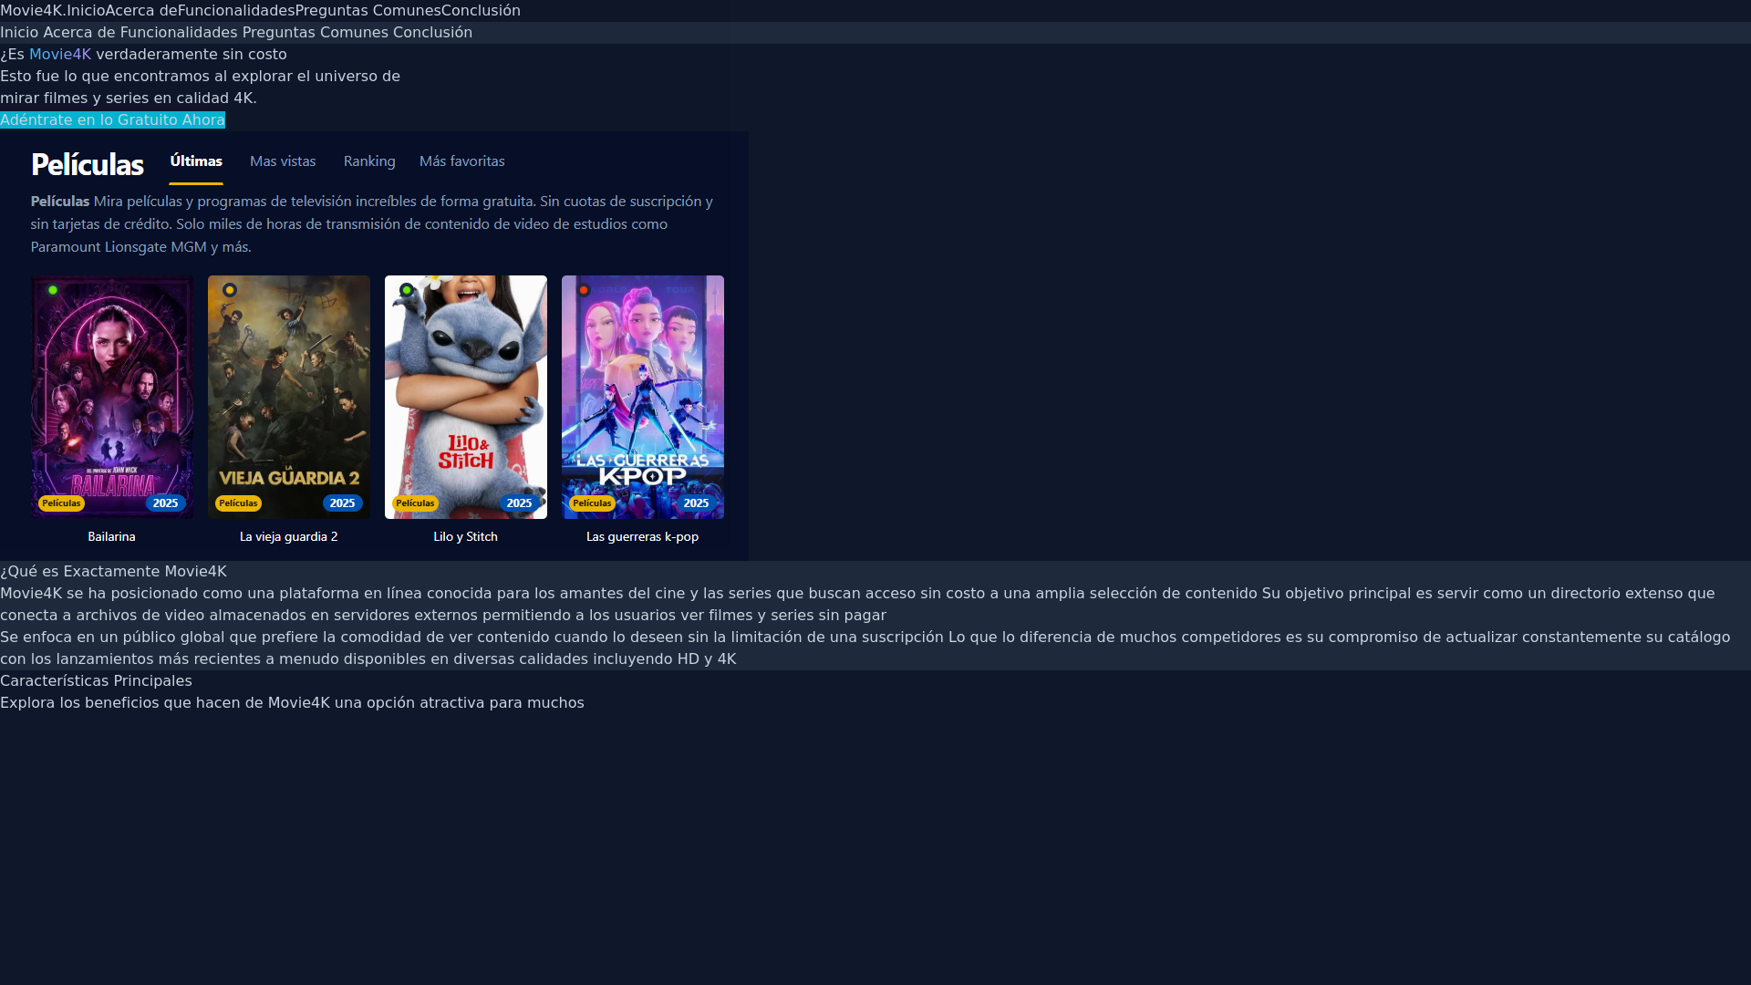Select Conclusión in the second navigation row
The image size is (1751, 985).
coord(432,33)
